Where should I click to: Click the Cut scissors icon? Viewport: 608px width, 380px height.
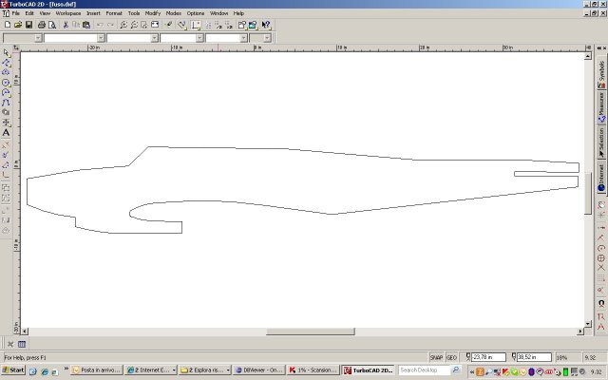tap(66, 25)
